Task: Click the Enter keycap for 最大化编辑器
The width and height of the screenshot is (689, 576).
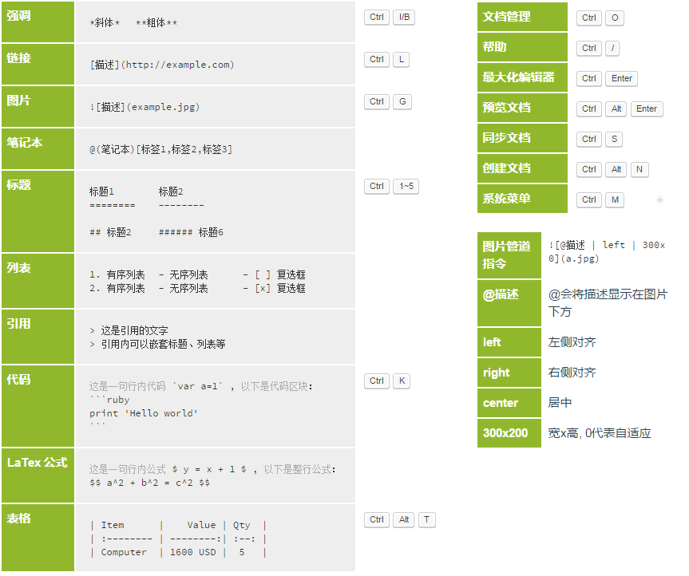Action: point(621,78)
